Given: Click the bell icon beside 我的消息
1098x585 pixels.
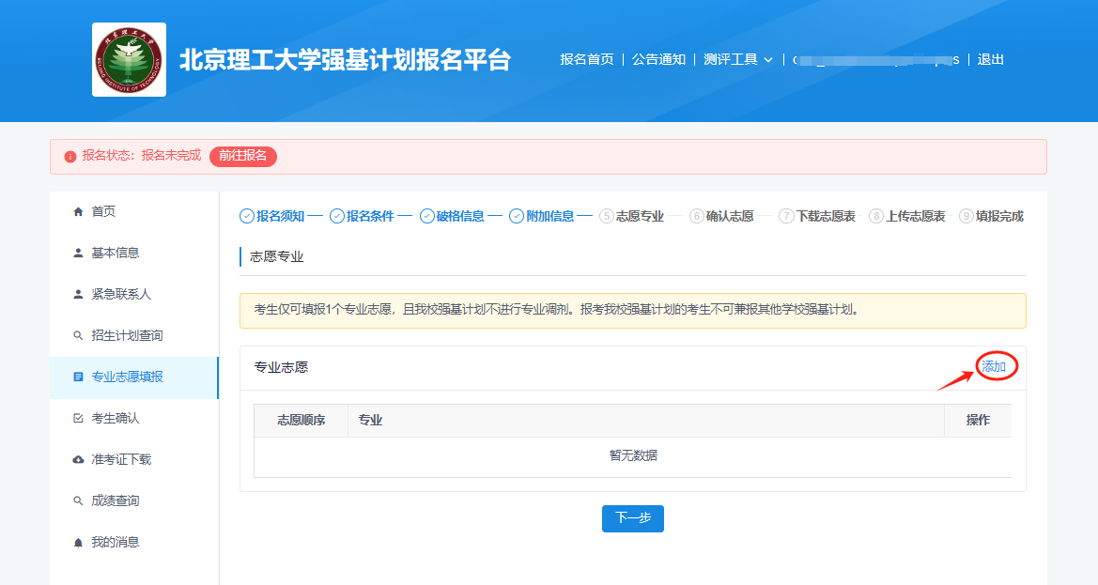Looking at the screenshot, I should point(79,542).
